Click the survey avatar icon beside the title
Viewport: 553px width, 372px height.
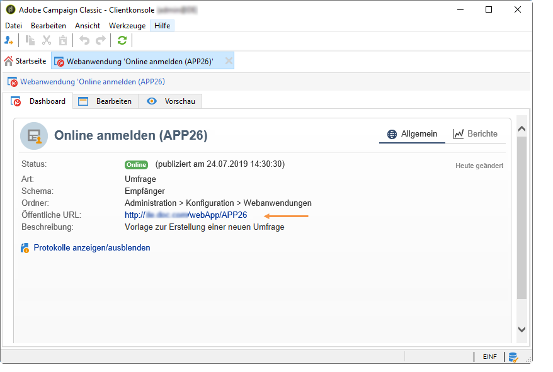(34, 136)
